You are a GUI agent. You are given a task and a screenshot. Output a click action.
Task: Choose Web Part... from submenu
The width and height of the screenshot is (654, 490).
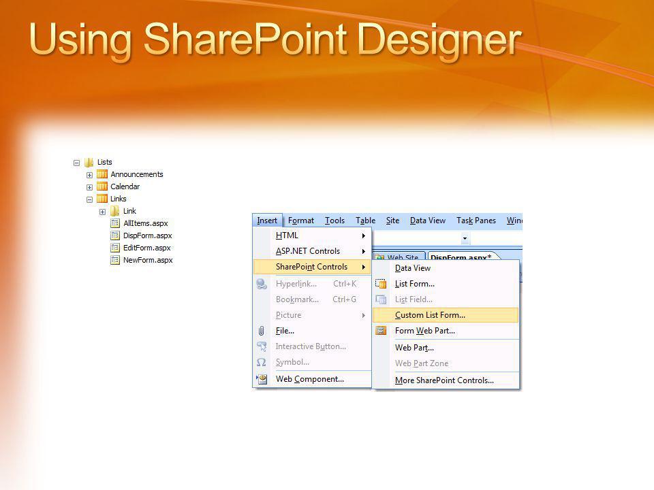click(x=446, y=348)
